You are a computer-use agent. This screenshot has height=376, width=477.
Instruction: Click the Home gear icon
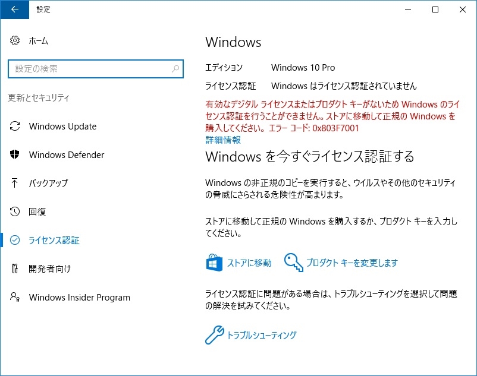click(15, 40)
